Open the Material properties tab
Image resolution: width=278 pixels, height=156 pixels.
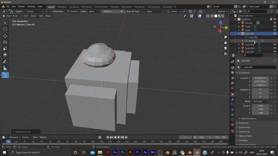(233, 125)
